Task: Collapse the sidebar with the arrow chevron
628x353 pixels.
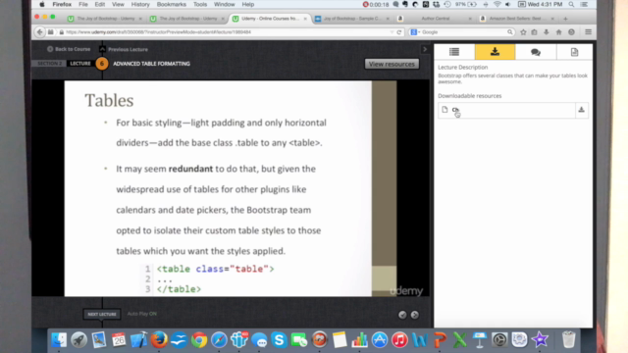Action: pyautogui.click(x=425, y=49)
